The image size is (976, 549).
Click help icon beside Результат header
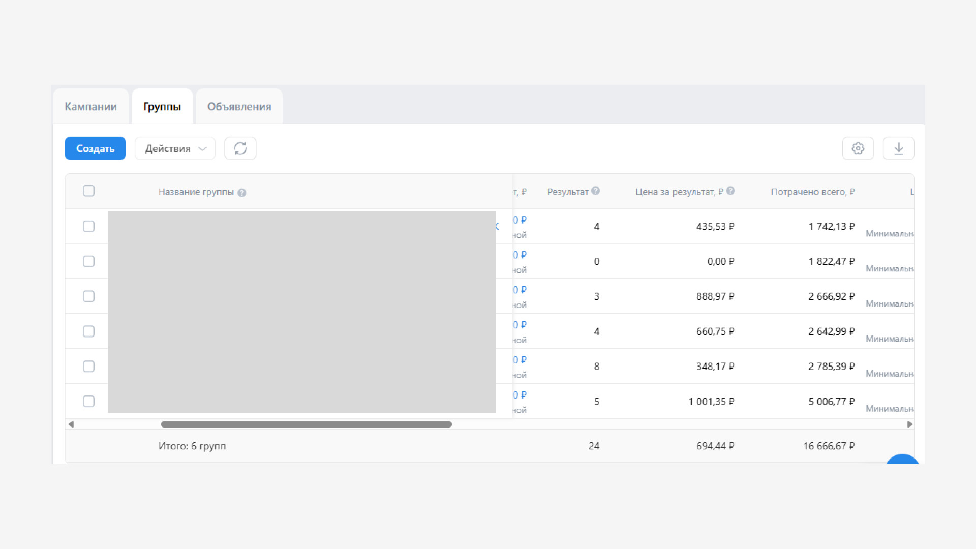[595, 191]
